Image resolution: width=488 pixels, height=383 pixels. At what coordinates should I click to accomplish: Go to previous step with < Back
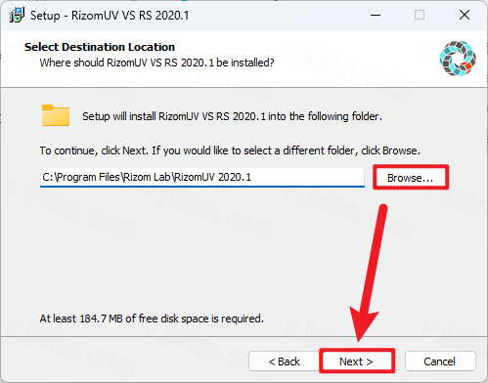click(x=284, y=362)
